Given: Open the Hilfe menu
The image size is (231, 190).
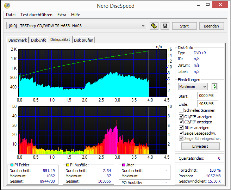Looking at the screenshot, I should pos(76,15).
